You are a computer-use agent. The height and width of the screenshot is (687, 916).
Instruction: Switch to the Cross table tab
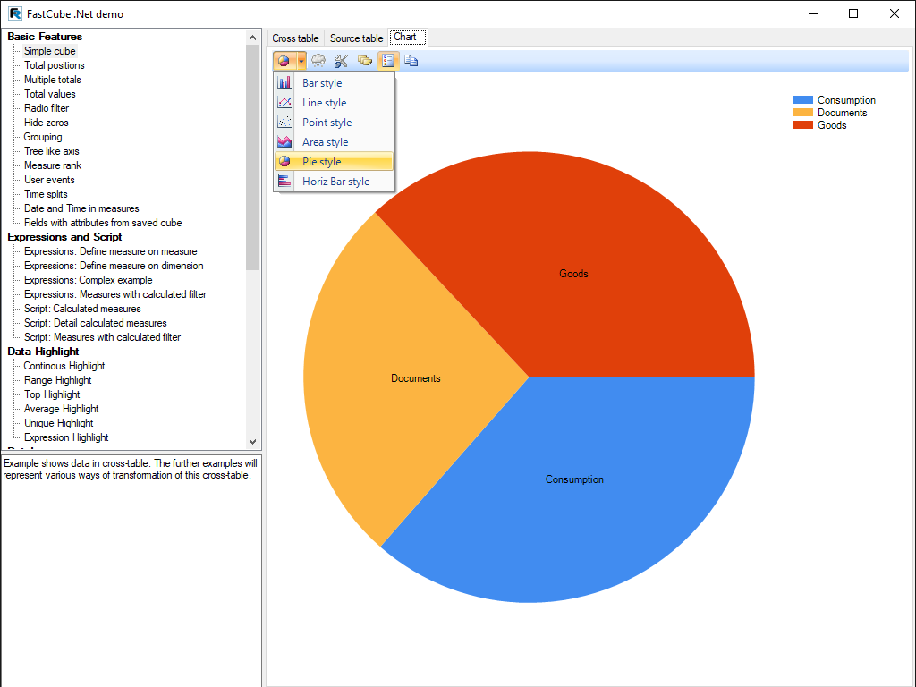coord(295,38)
